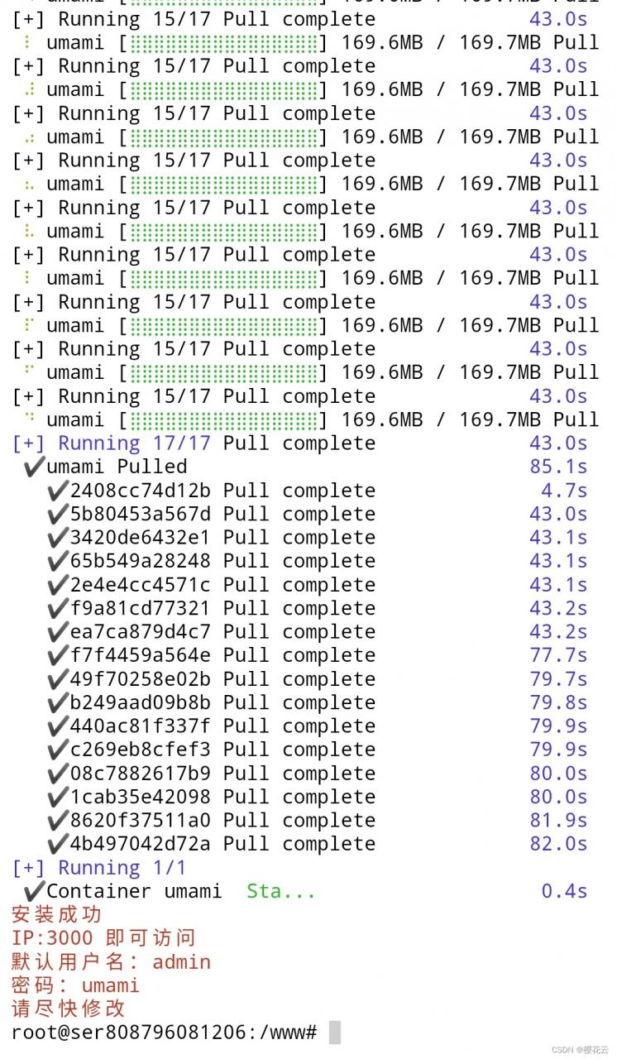
Task: Click the checkmark beside "umami Pulled"
Action: [x=34, y=467]
